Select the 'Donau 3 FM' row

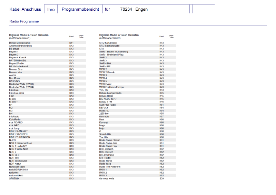[138, 102]
